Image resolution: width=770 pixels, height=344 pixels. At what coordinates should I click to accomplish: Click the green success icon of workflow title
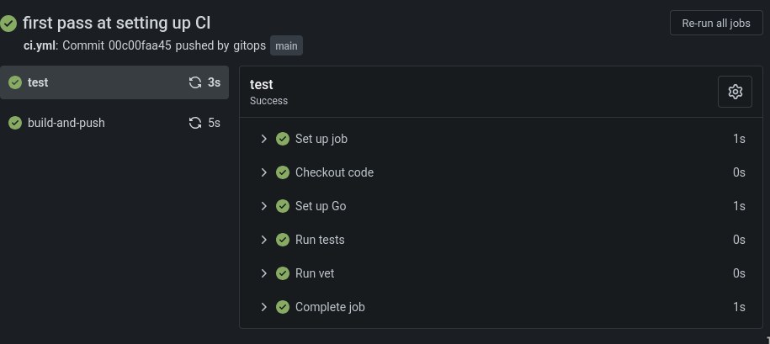[9, 24]
